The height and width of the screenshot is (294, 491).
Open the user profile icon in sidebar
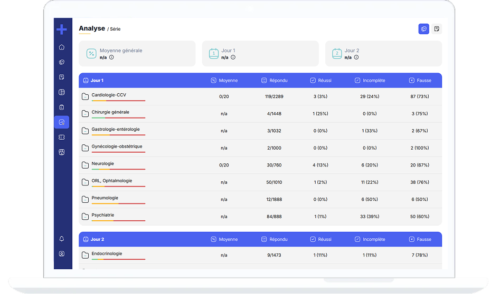click(x=62, y=254)
